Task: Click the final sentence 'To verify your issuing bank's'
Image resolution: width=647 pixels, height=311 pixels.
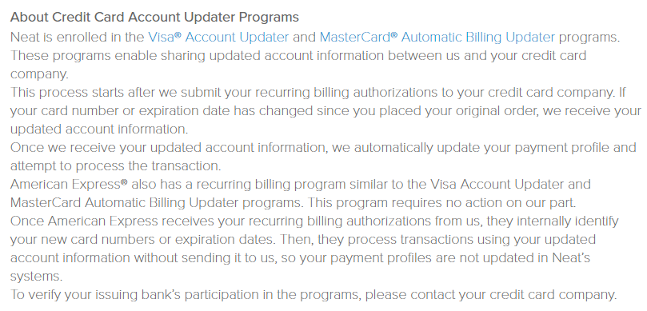Action: tap(314, 295)
